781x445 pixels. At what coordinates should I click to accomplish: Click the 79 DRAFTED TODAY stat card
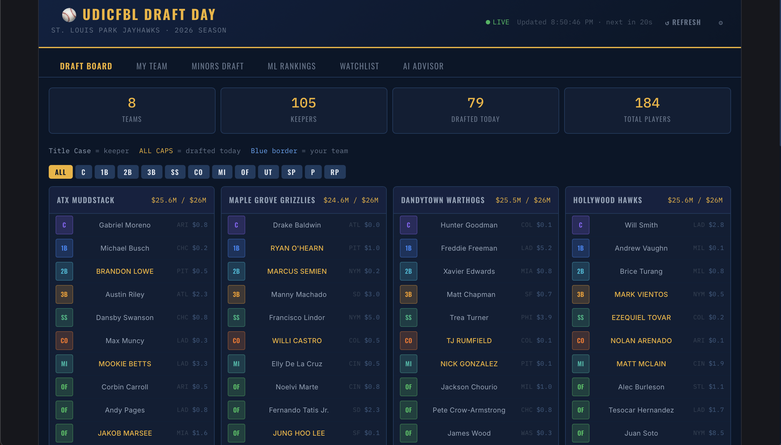click(x=475, y=111)
